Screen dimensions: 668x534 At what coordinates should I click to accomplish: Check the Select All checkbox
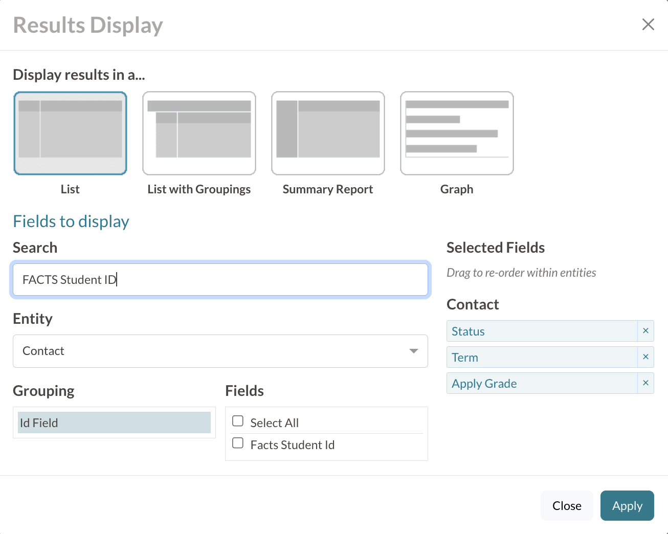coord(238,421)
